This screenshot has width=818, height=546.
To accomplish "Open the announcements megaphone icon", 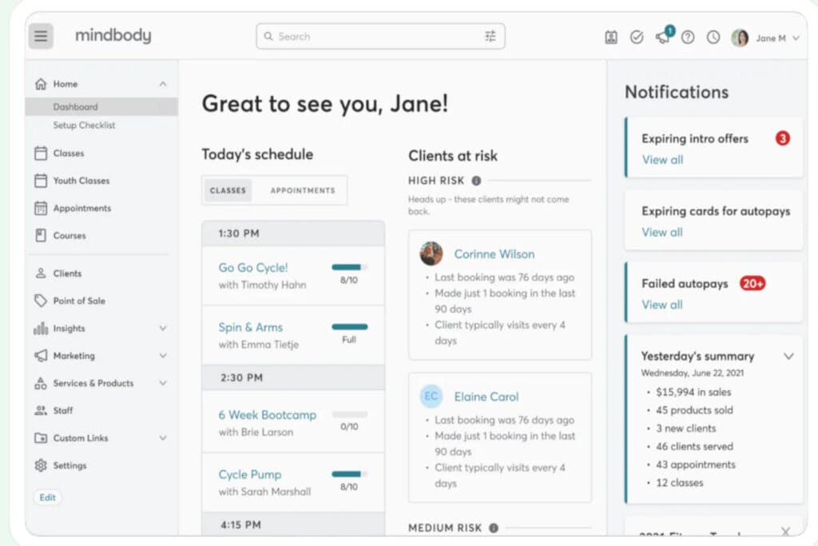I will point(663,37).
